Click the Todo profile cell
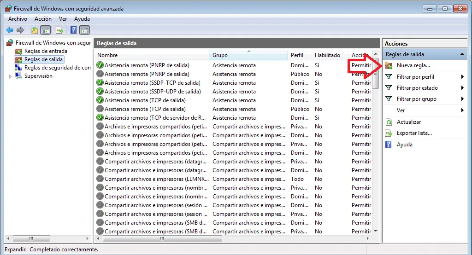 [297, 179]
